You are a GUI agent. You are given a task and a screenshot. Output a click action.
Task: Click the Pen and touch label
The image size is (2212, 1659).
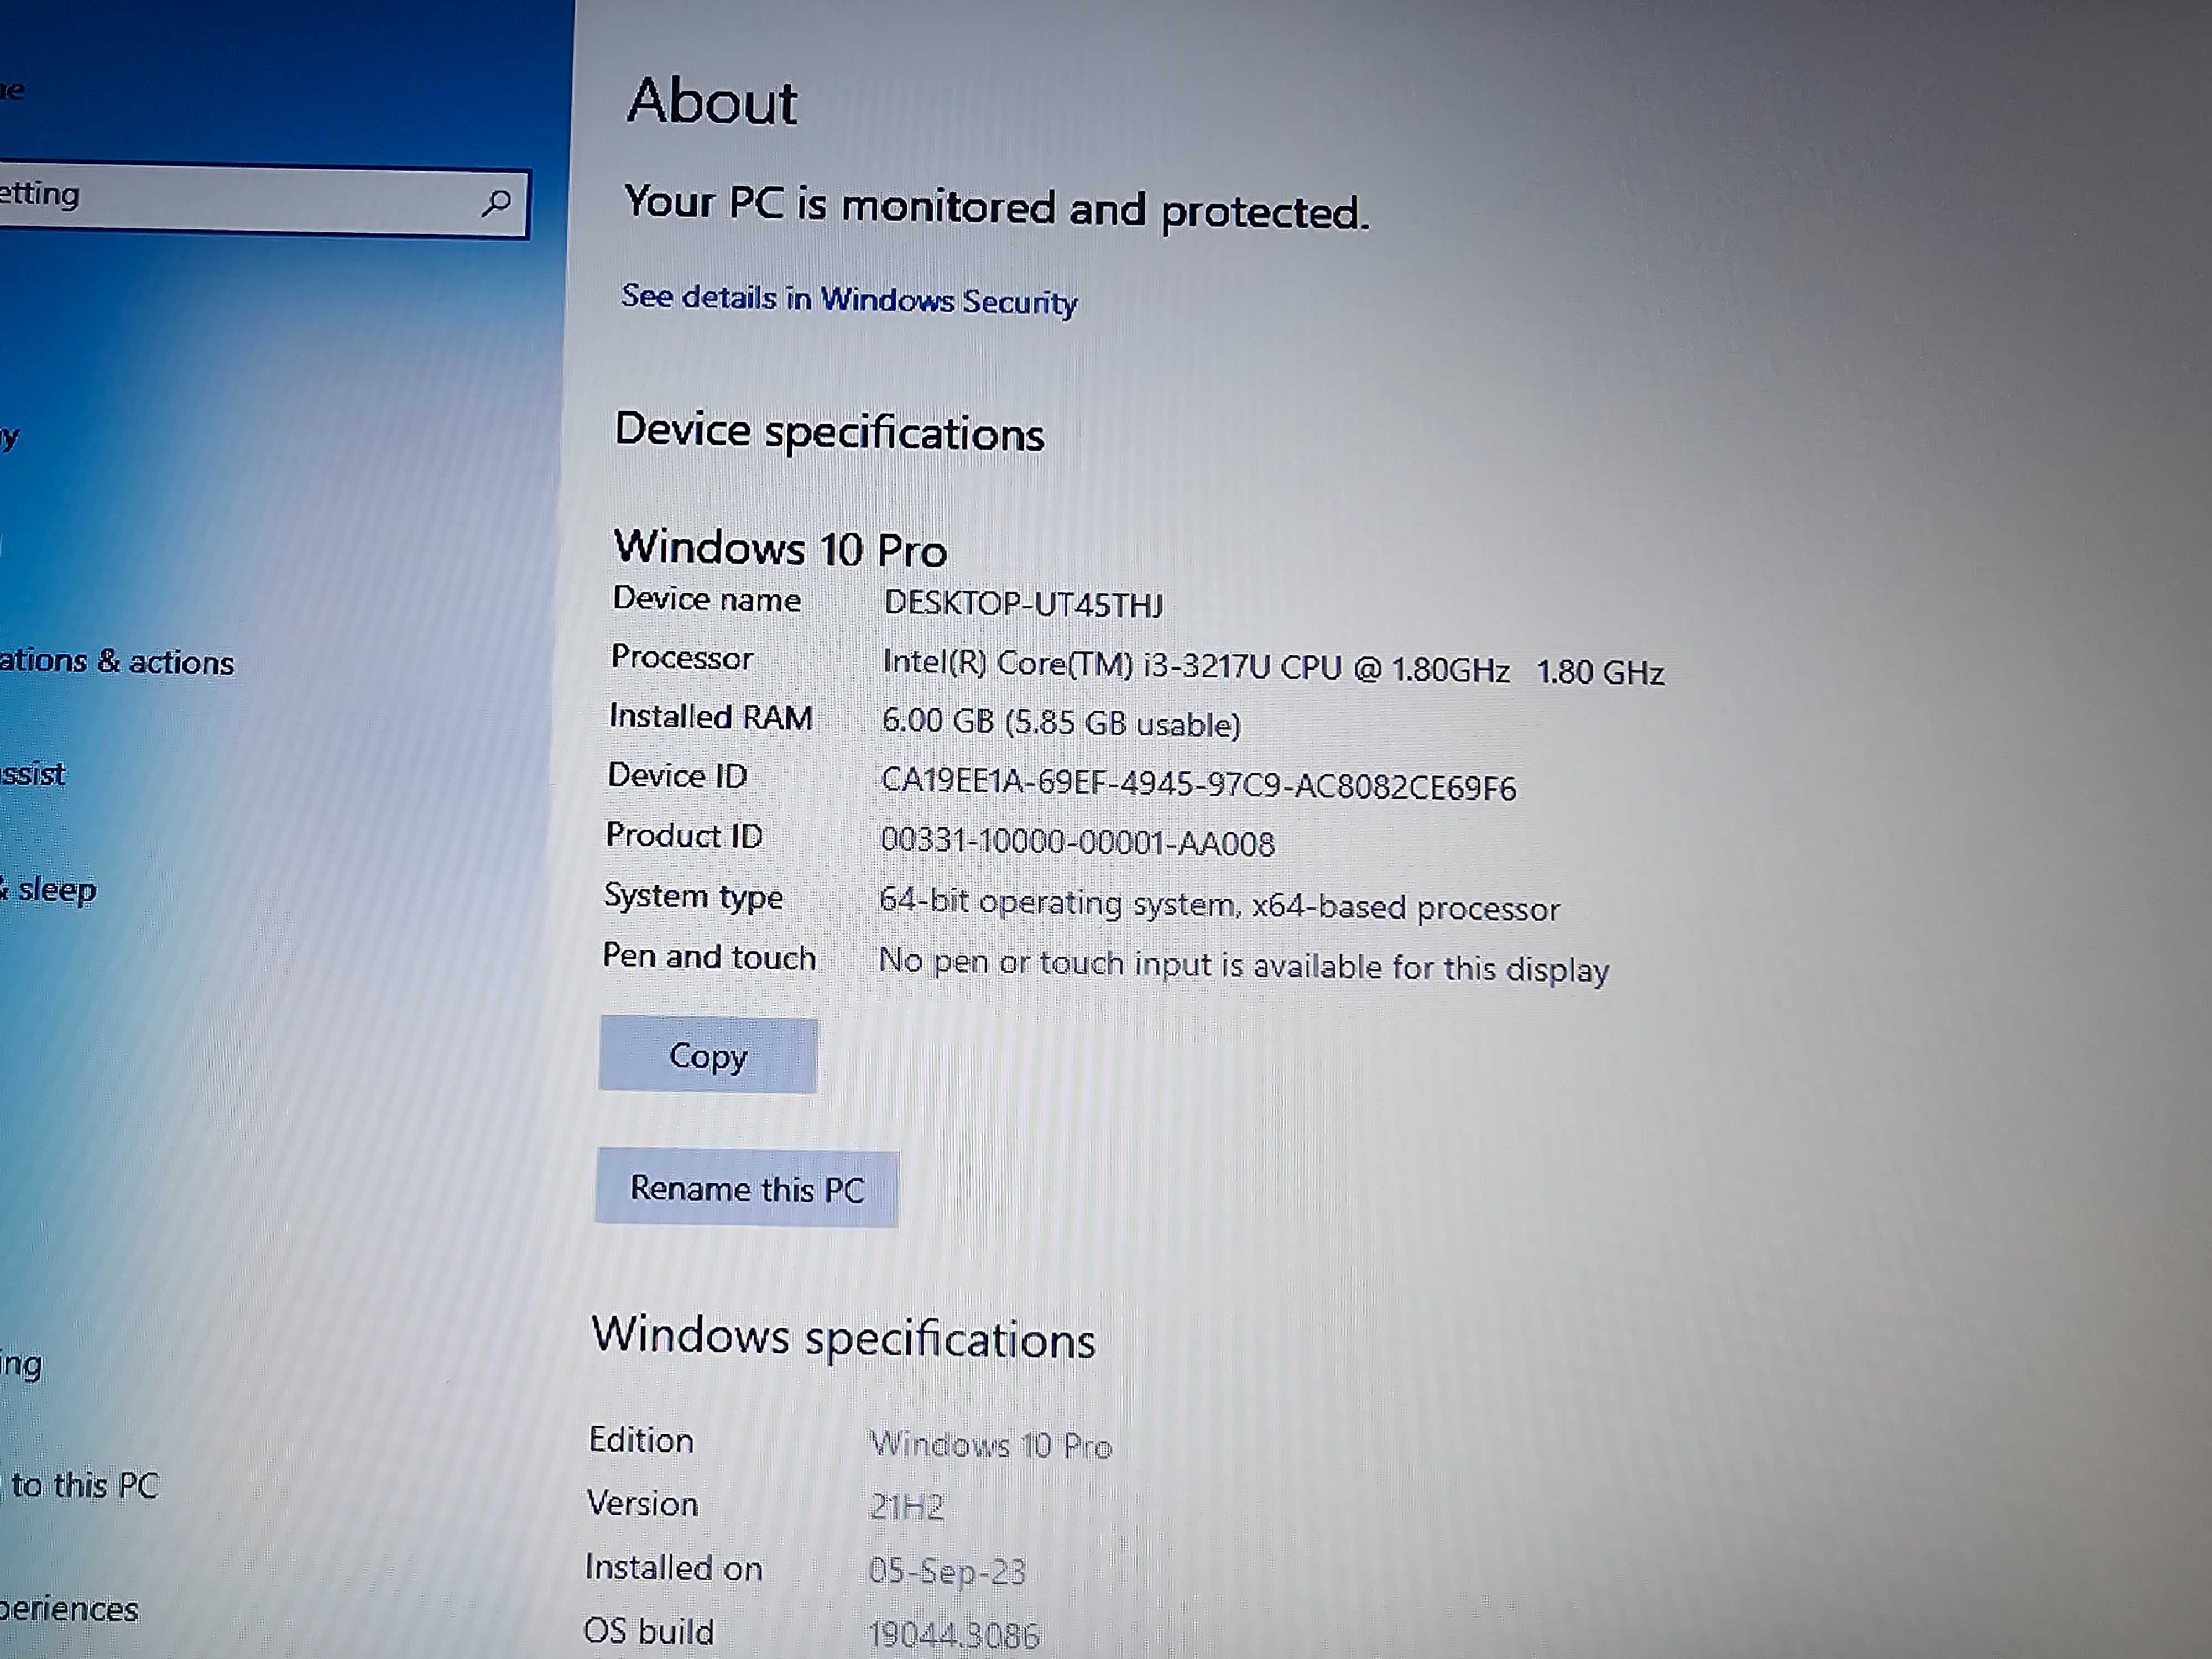click(x=709, y=956)
